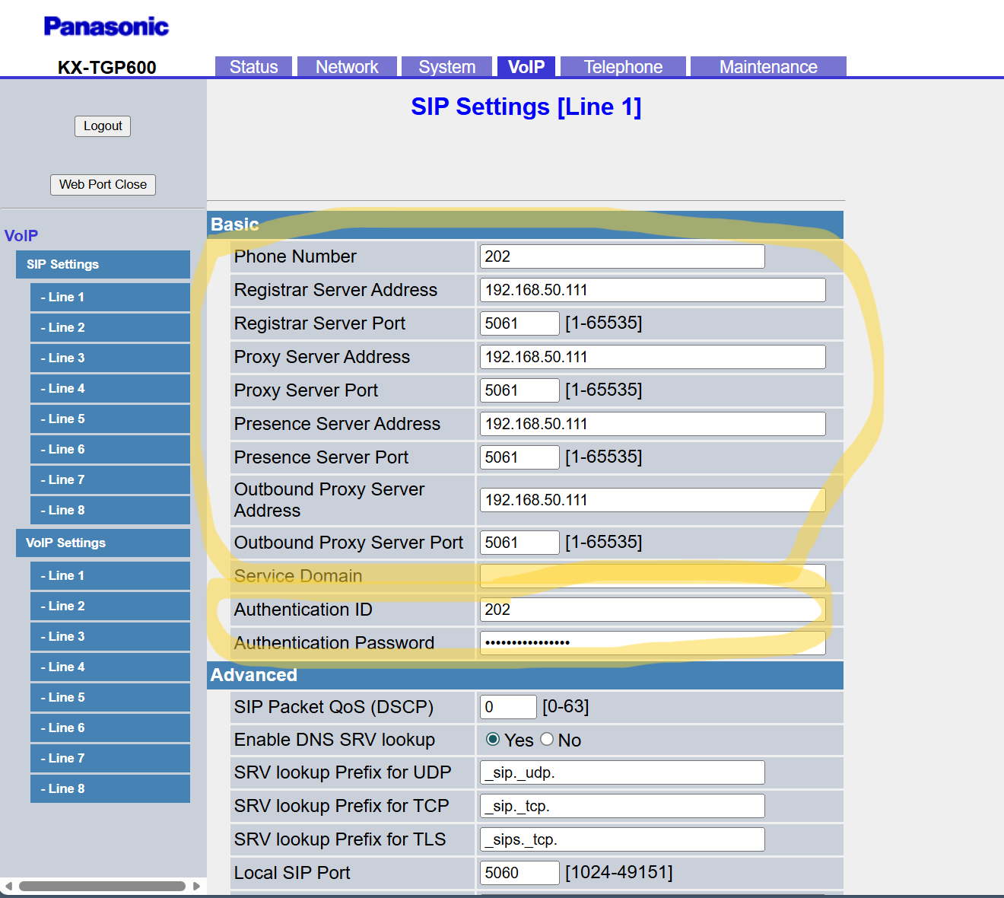Click the Web Port Close button
Image resolution: width=1004 pixels, height=898 pixels.
click(x=103, y=184)
